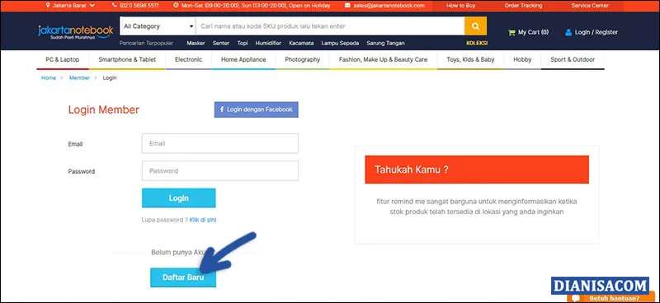Open the How to Buy page
660x303 pixels.
point(461,6)
